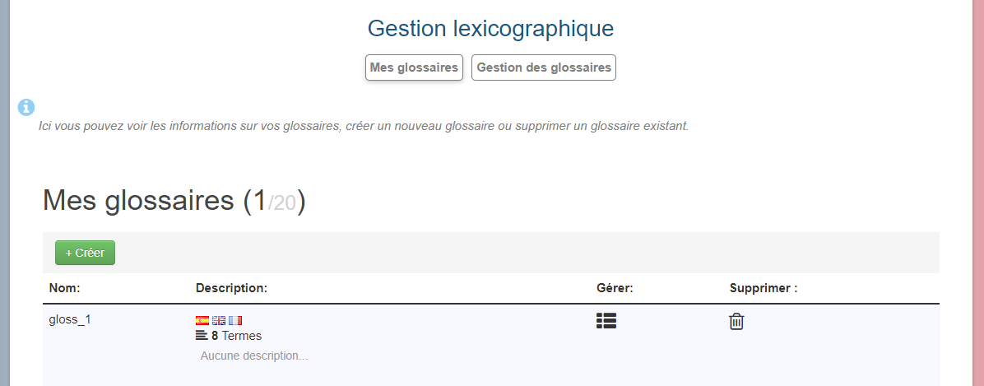Screen dimensions: 984x386
Task: Click the Nom column header
Action: point(64,288)
